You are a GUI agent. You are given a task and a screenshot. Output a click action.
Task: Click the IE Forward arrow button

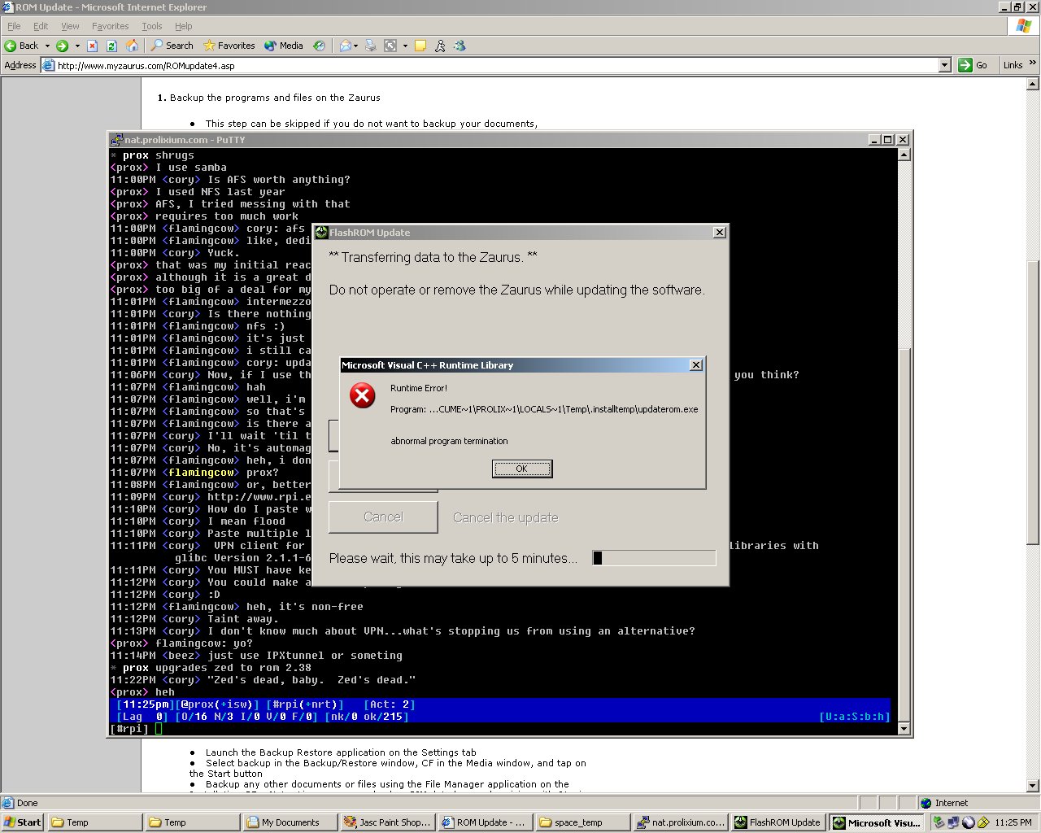(x=63, y=46)
